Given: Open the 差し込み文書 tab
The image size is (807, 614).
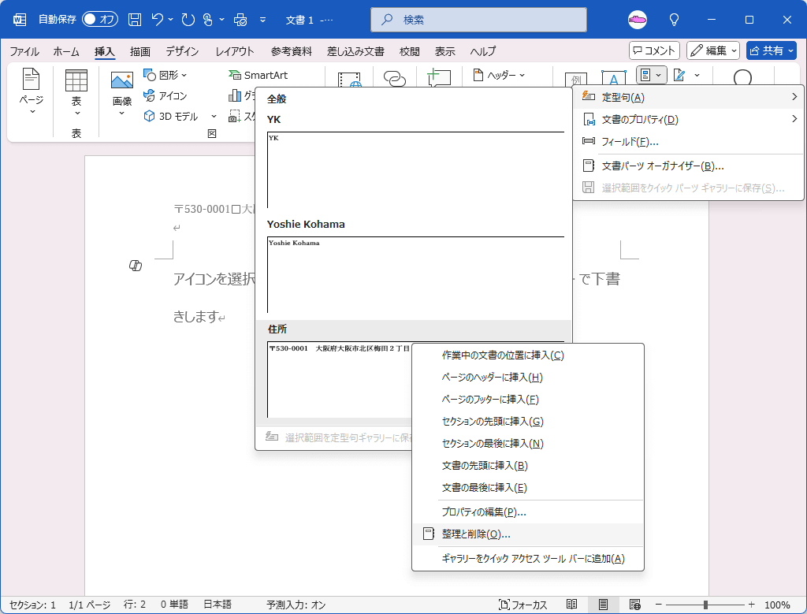Looking at the screenshot, I should tap(355, 51).
